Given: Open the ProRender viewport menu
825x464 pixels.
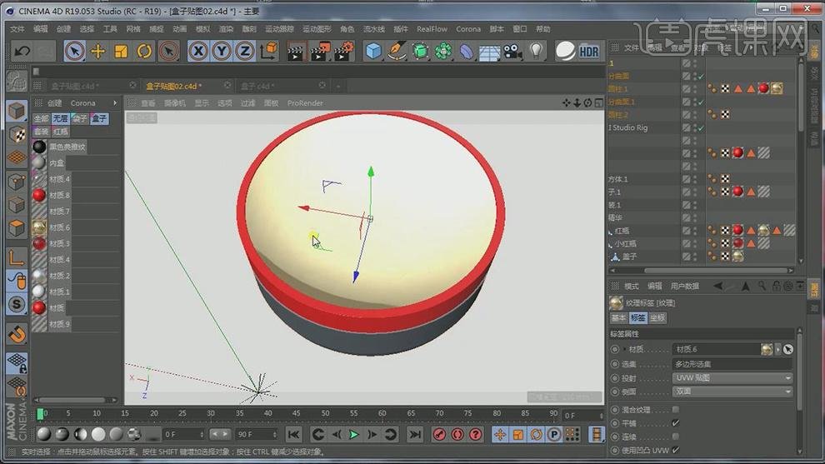Looking at the screenshot, I should (x=305, y=103).
